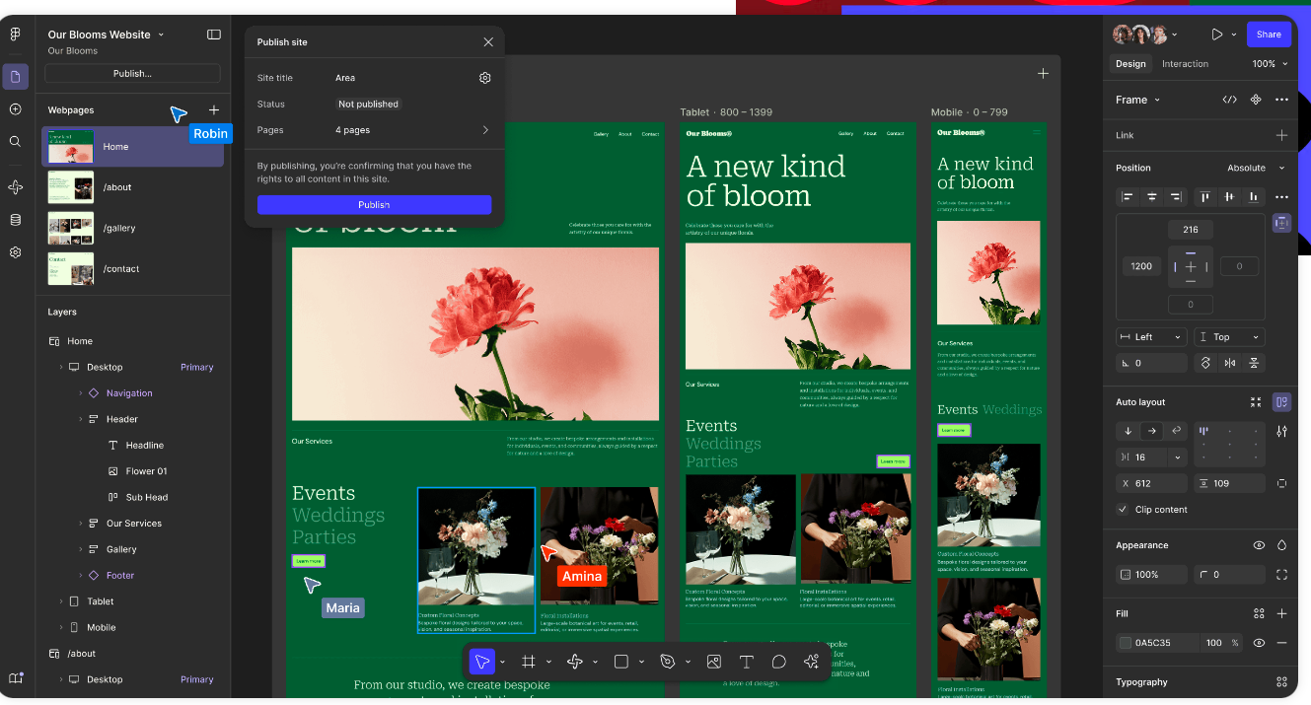The width and height of the screenshot is (1311, 705).
Task: Open the Figma main menu logo
Action: pos(15,35)
